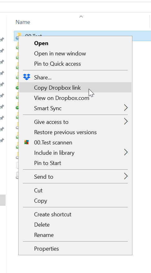Screen dimensions: 151x273
Task: Click the Name column header
Action: (23, 22)
